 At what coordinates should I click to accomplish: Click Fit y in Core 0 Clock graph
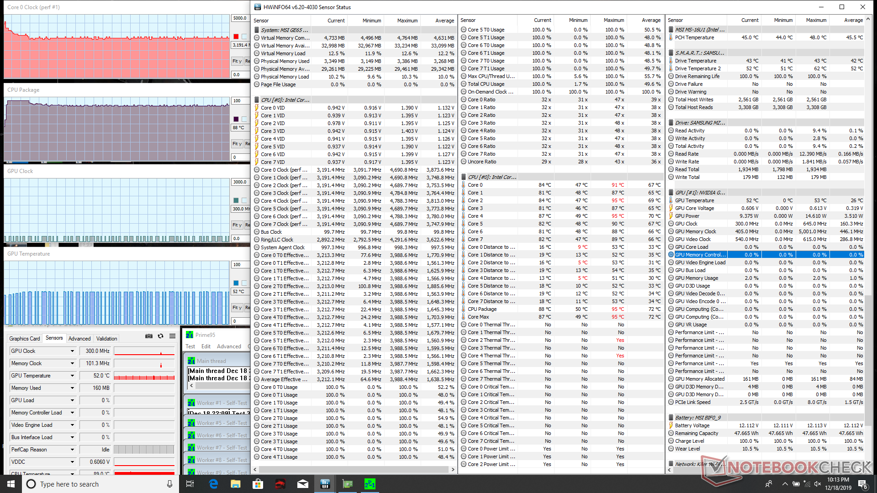[237, 61]
